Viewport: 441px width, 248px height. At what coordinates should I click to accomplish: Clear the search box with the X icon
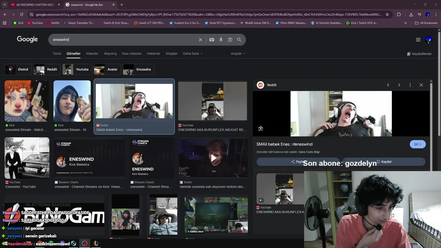click(201, 40)
